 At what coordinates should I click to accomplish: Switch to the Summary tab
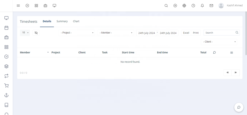click(x=62, y=21)
